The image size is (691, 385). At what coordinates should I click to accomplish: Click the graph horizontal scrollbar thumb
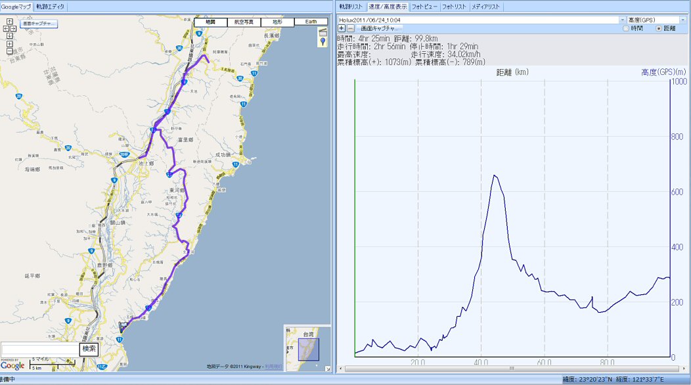point(512,368)
